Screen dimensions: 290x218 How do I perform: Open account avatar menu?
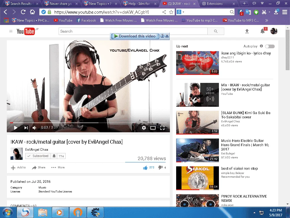click(274, 31)
